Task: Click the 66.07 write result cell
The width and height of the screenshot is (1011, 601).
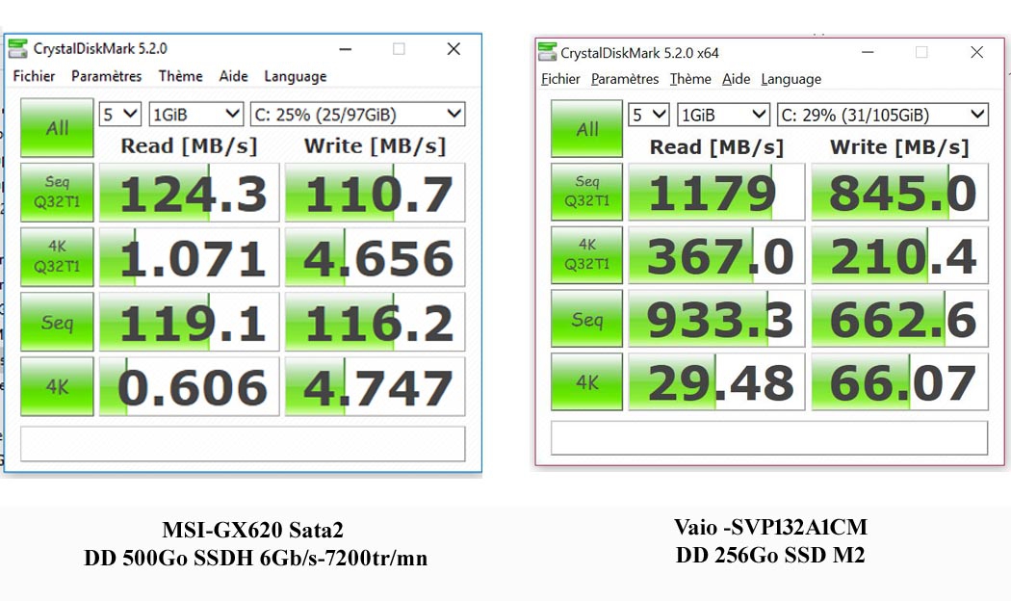Action: pyautogui.click(x=899, y=381)
